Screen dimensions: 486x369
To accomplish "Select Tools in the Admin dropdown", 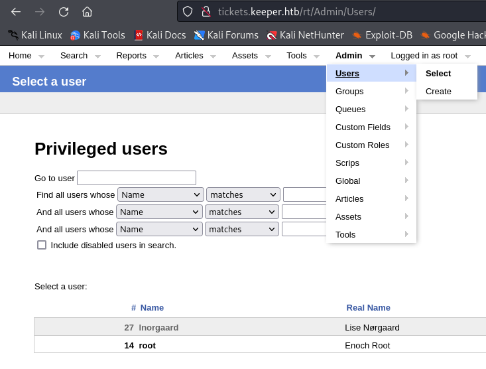I will tap(371, 235).
